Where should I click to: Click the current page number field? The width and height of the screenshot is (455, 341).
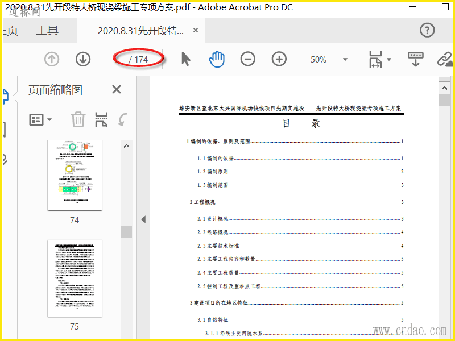(116, 60)
